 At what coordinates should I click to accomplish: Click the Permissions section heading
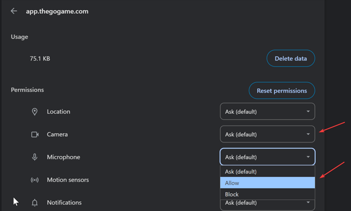(28, 90)
